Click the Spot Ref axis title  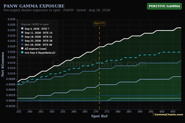[99, 116]
